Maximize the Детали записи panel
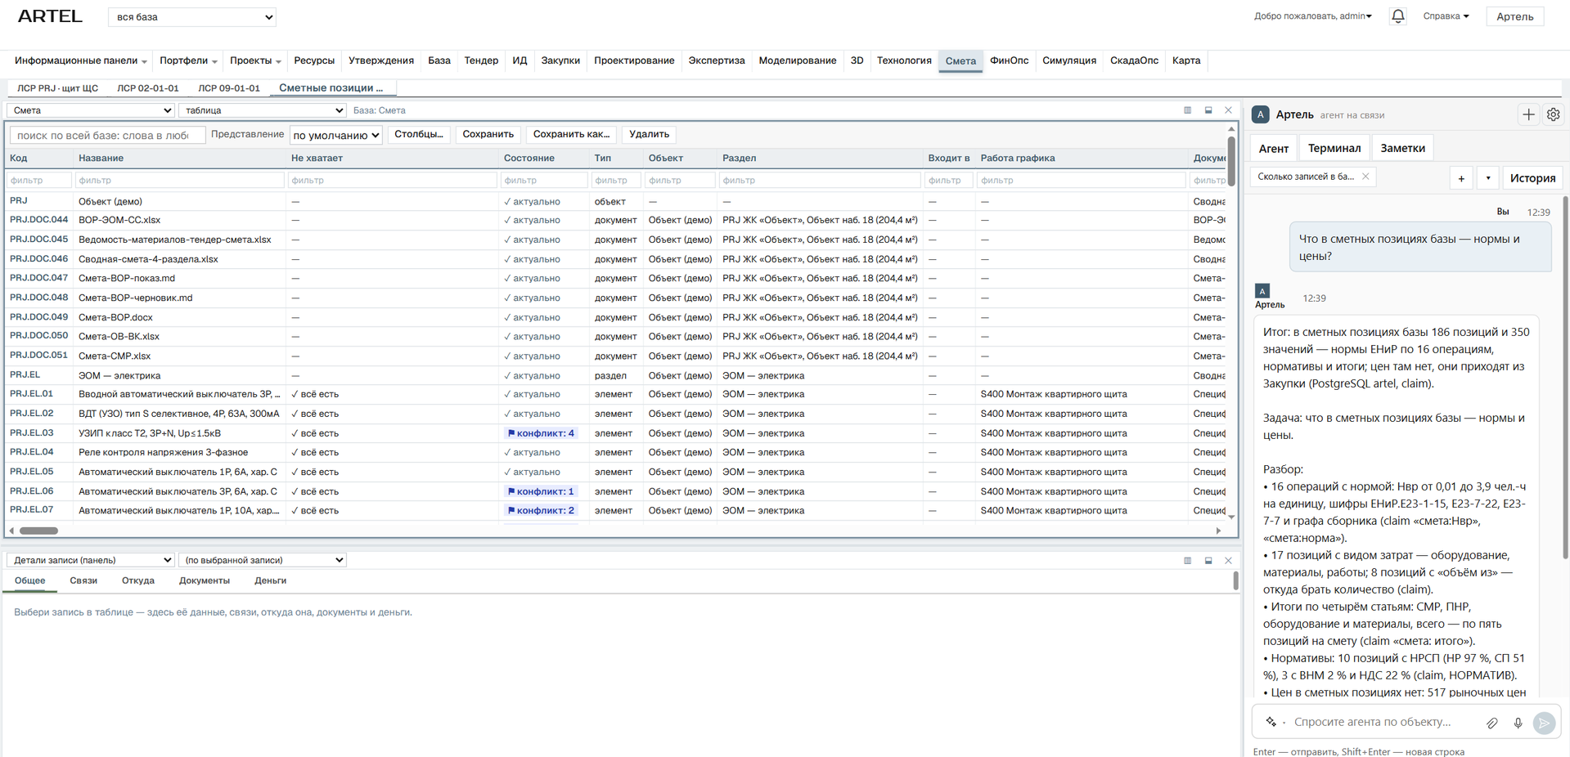The height and width of the screenshot is (757, 1570). point(1208,561)
